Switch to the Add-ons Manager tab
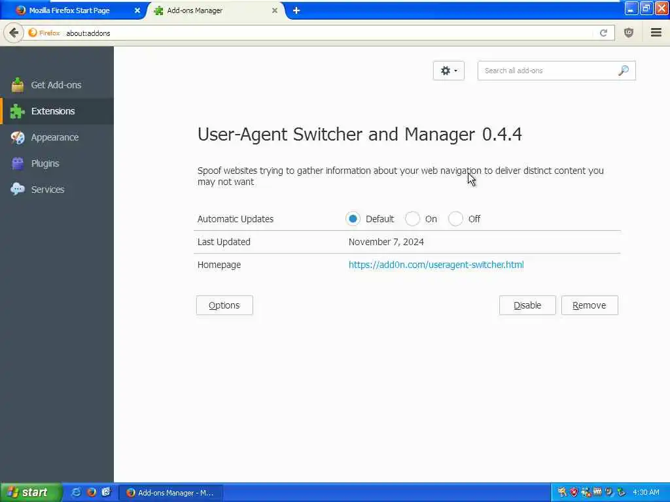Screen dimensions: 670x502 217,10
